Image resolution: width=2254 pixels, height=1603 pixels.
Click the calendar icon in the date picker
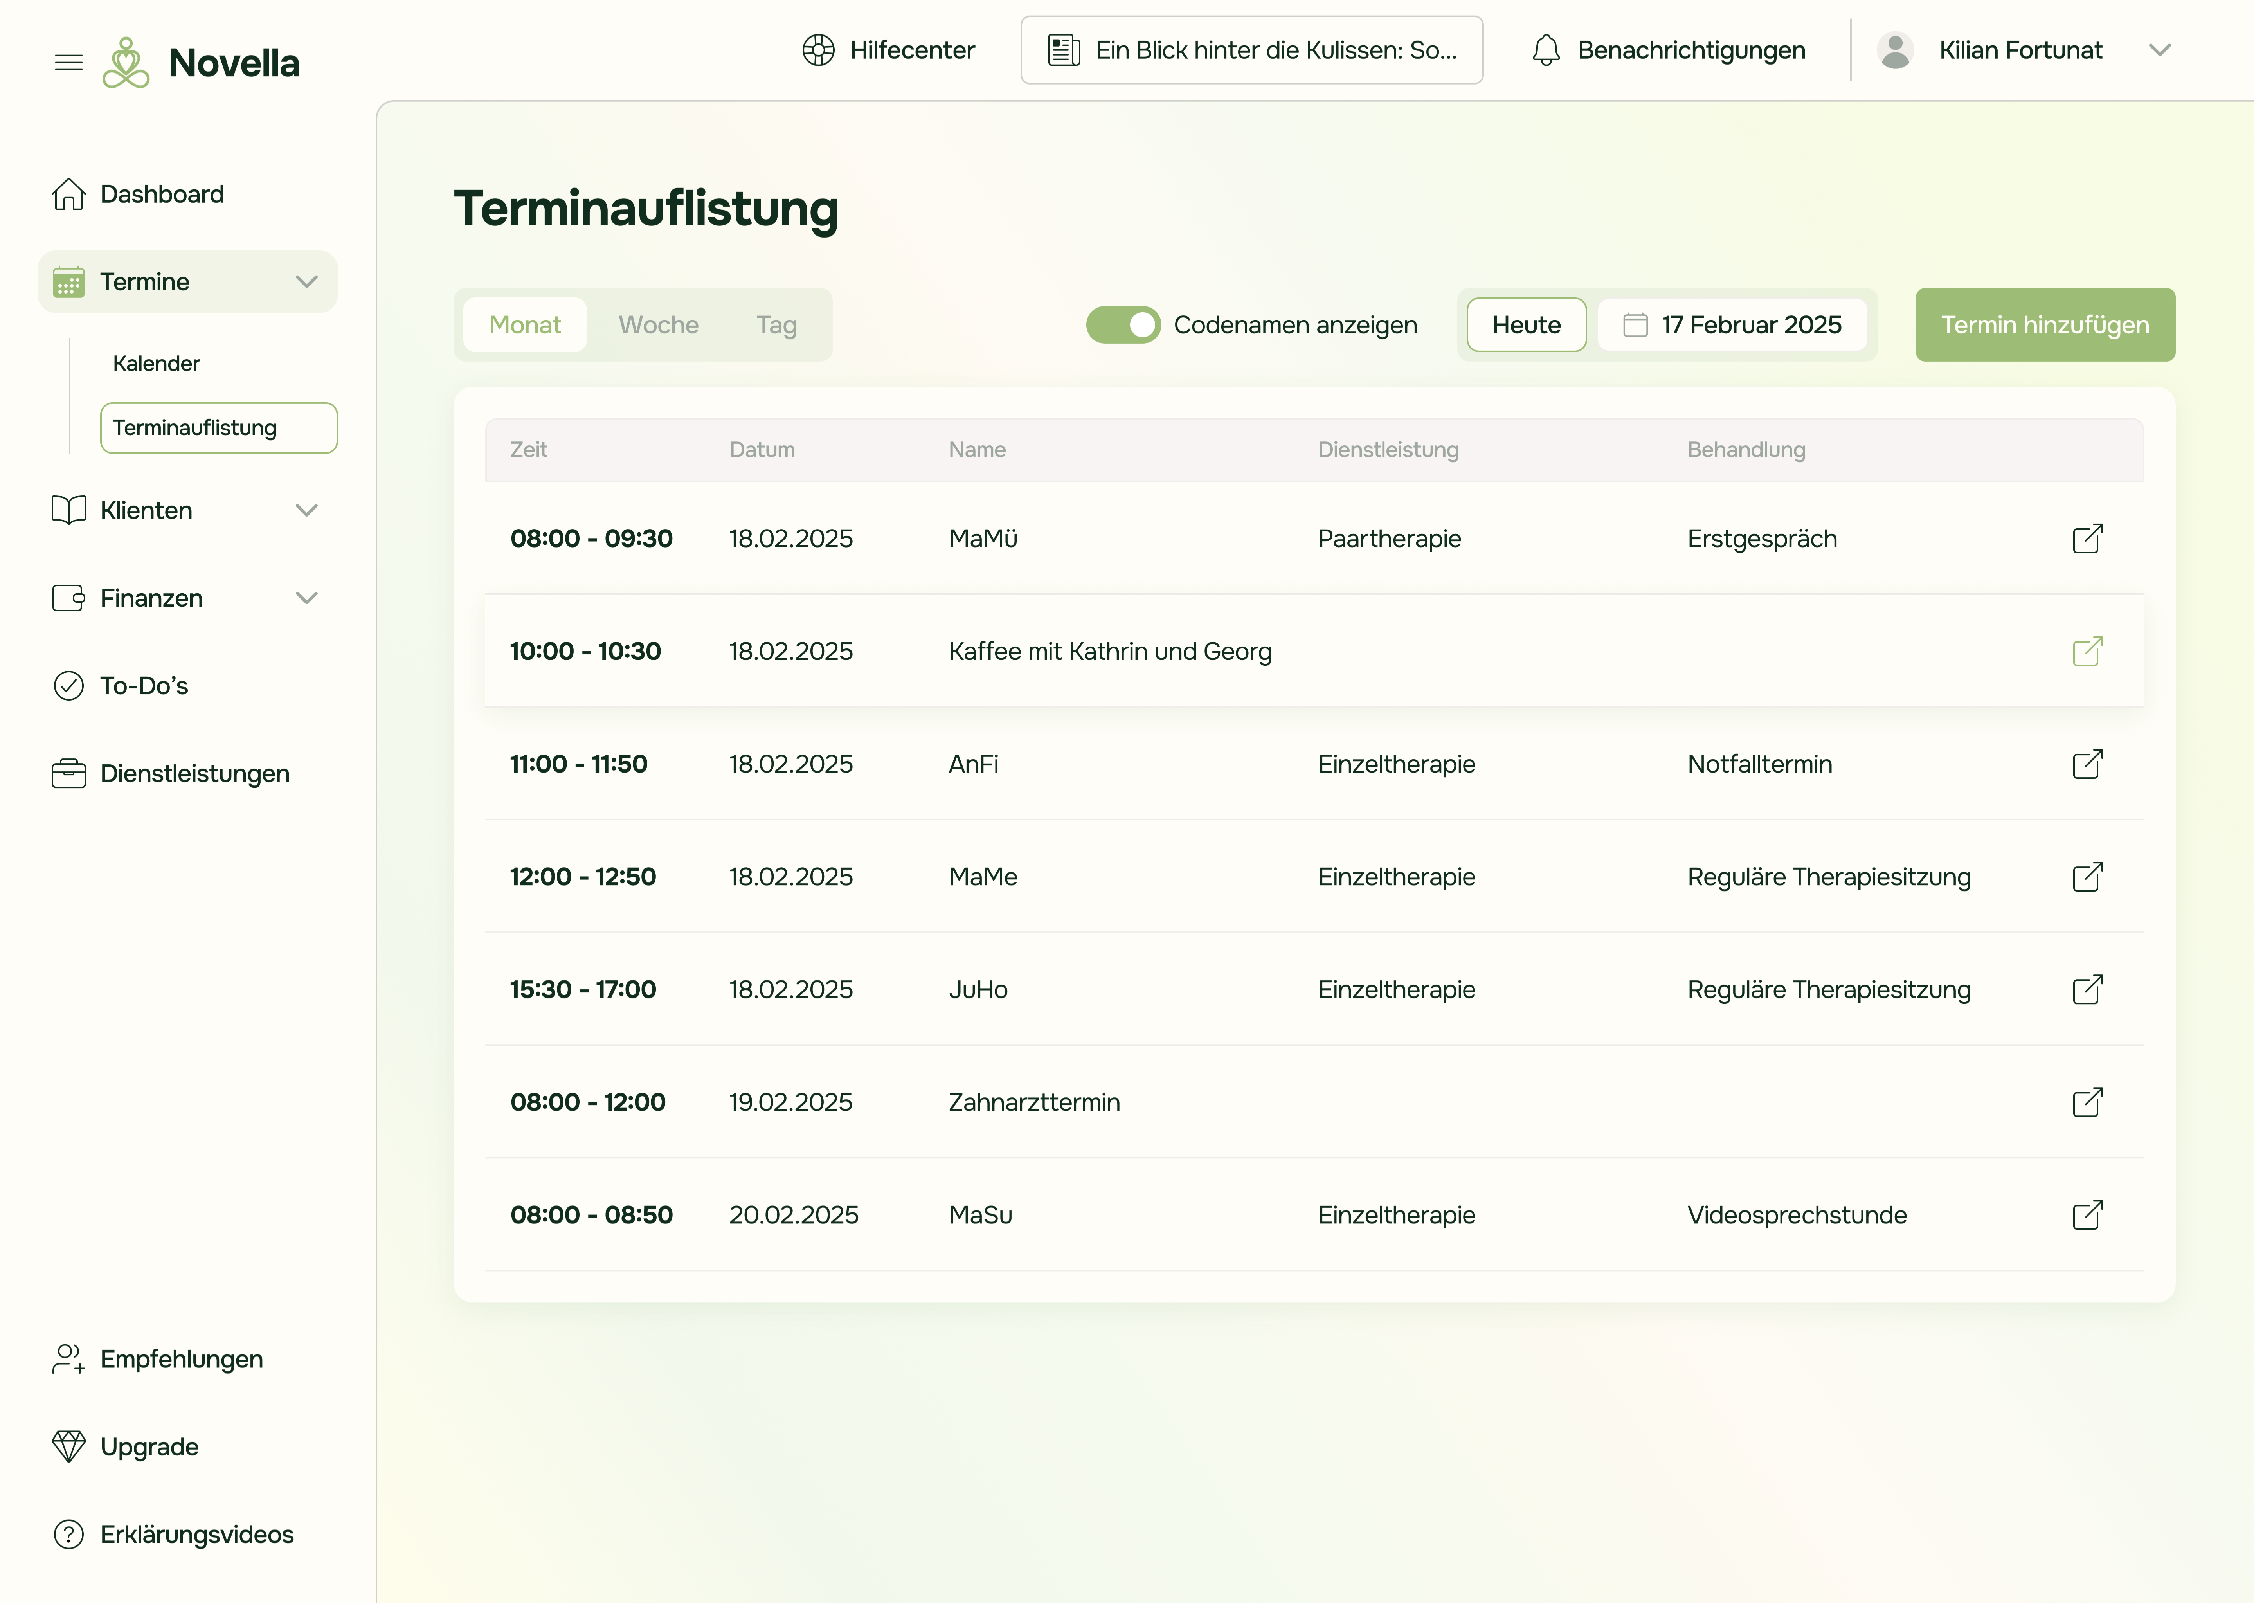[x=1635, y=325]
